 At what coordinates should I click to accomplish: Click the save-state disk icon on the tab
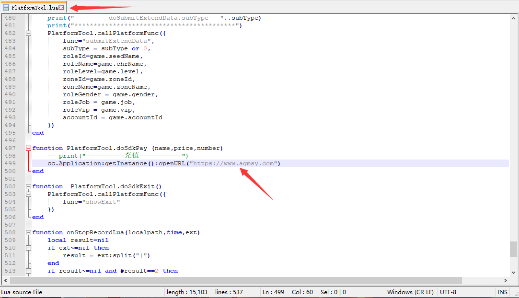pos(6,8)
